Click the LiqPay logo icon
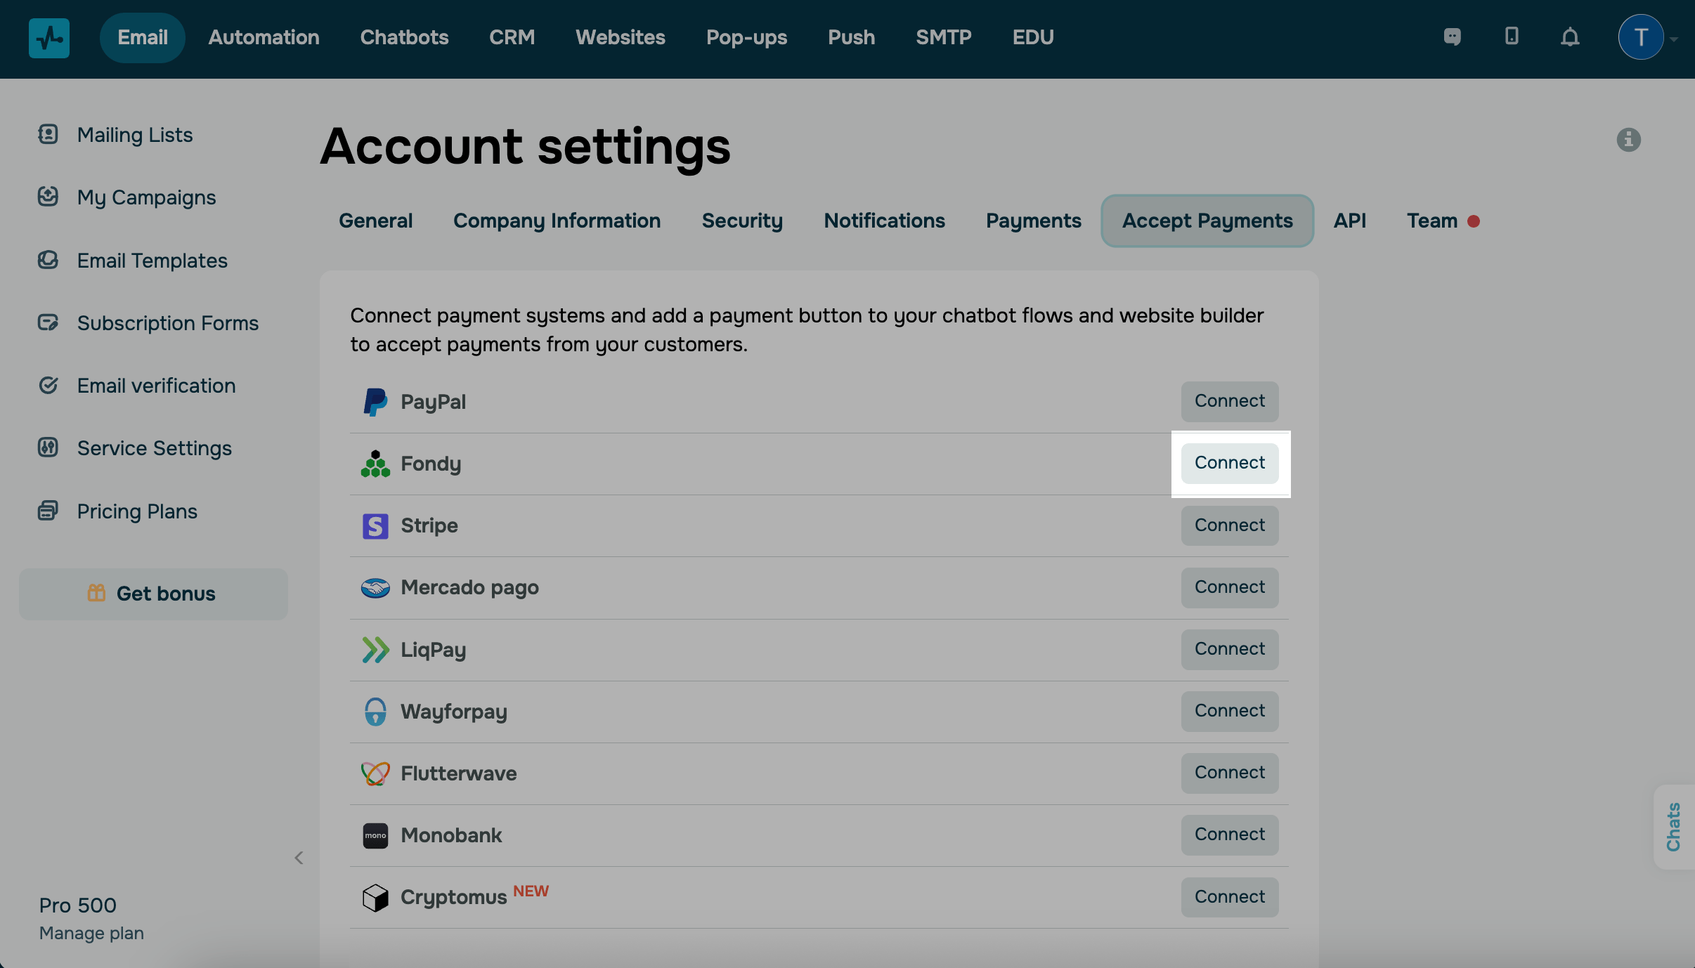 coord(375,650)
